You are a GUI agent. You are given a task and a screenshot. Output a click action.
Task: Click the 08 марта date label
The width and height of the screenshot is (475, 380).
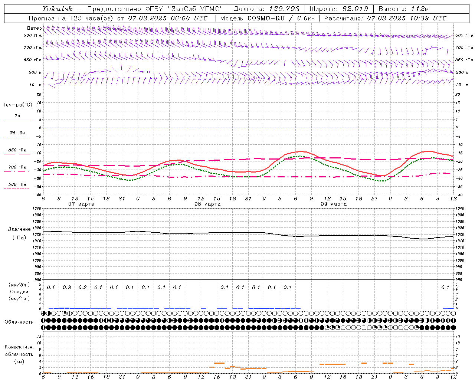click(207, 204)
